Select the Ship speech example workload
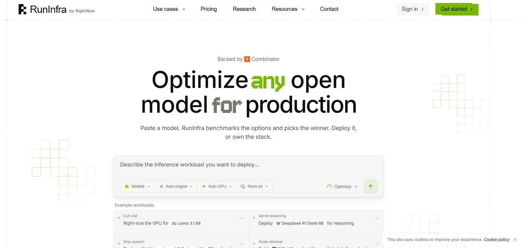Image resolution: width=521 pixels, height=248 pixels. (181, 242)
